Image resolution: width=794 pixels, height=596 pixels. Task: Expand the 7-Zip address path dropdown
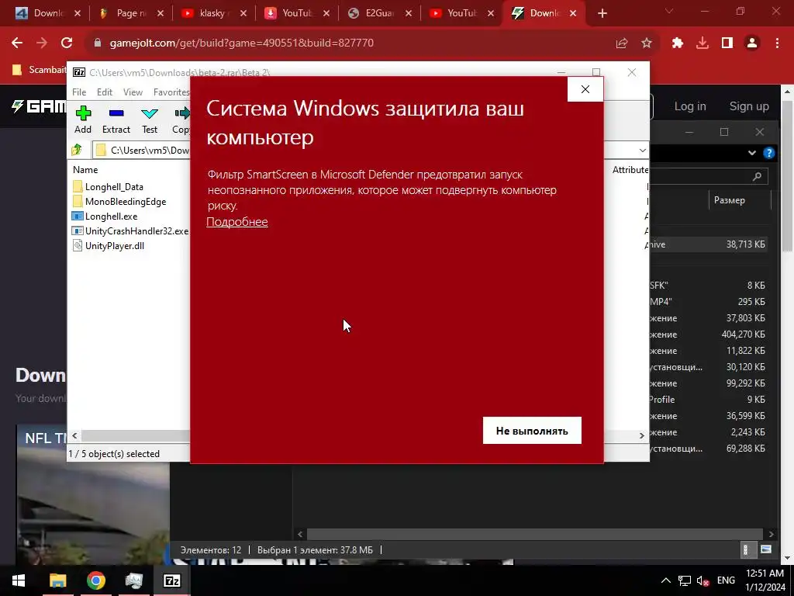tap(642, 150)
